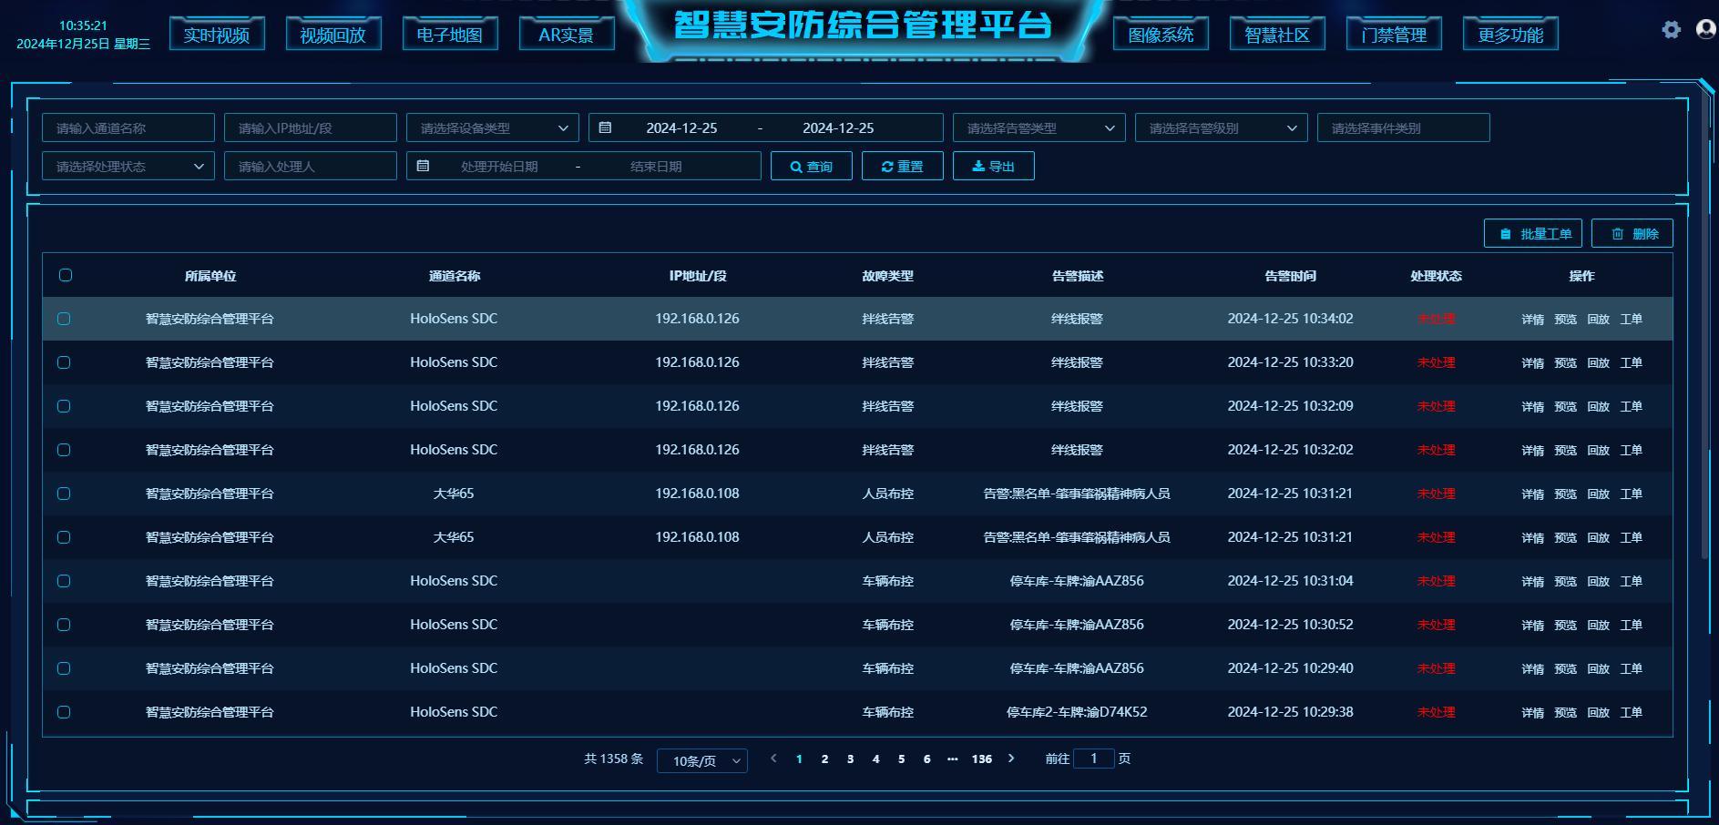Image resolution: width=1719 pixels, height=825 pixels.
Task: Open the device type dropdown
Action: click(493, 127)
